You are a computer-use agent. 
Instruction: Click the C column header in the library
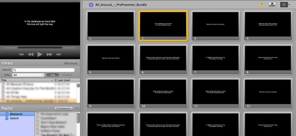pyautogui.click(x=56, y=80)
